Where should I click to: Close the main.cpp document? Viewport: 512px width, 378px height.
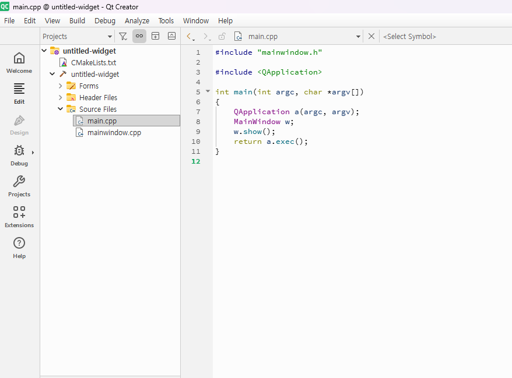point(371,36)
